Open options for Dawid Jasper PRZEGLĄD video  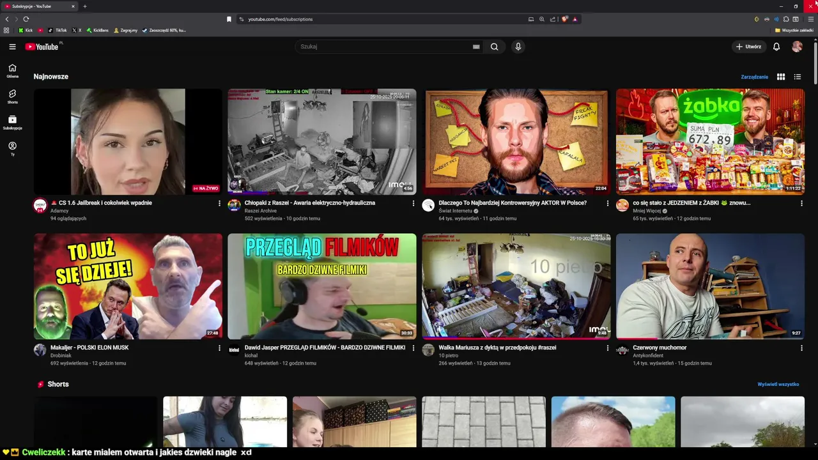(413, 348)
